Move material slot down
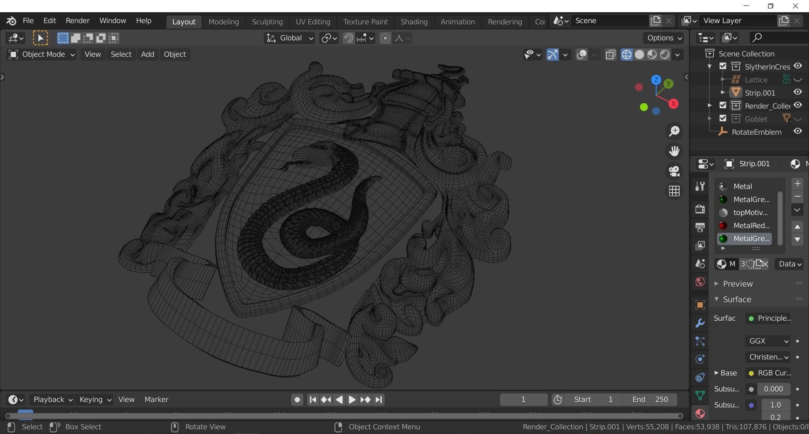The height and width of the screenshot is (434, 809). (797, 240)
